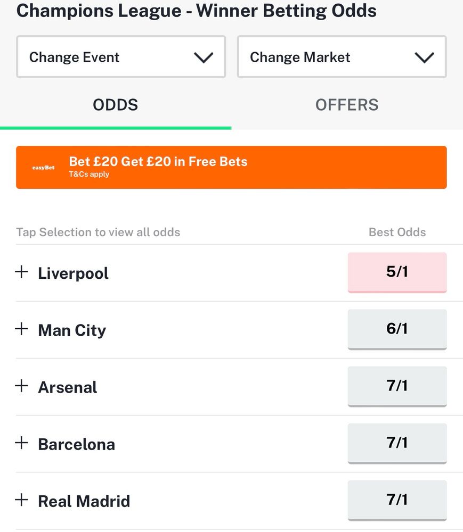
Task: Select Liverpool 5/1 best odds button
Action: [x=397, y=272]
